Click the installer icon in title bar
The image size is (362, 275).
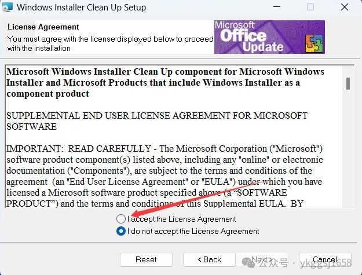click(x=7, y=7)
